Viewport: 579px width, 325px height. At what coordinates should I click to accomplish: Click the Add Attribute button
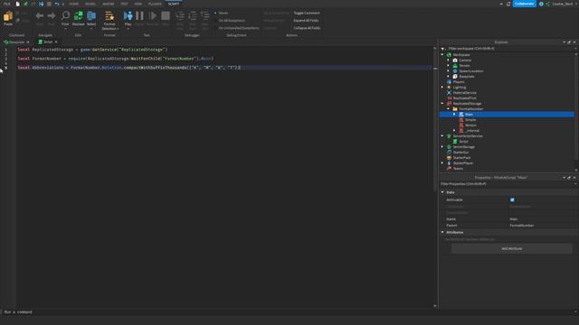coord(512,249)
